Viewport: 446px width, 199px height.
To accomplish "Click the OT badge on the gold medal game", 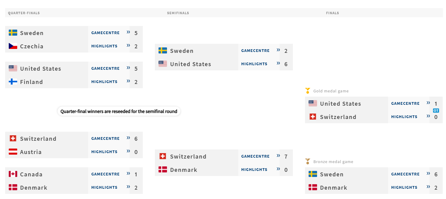I will click(436, 111).
